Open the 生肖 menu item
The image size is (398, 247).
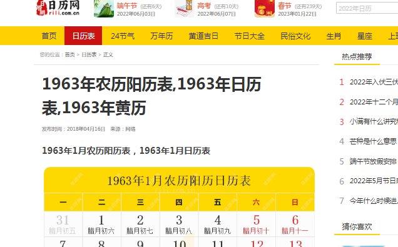334,36
